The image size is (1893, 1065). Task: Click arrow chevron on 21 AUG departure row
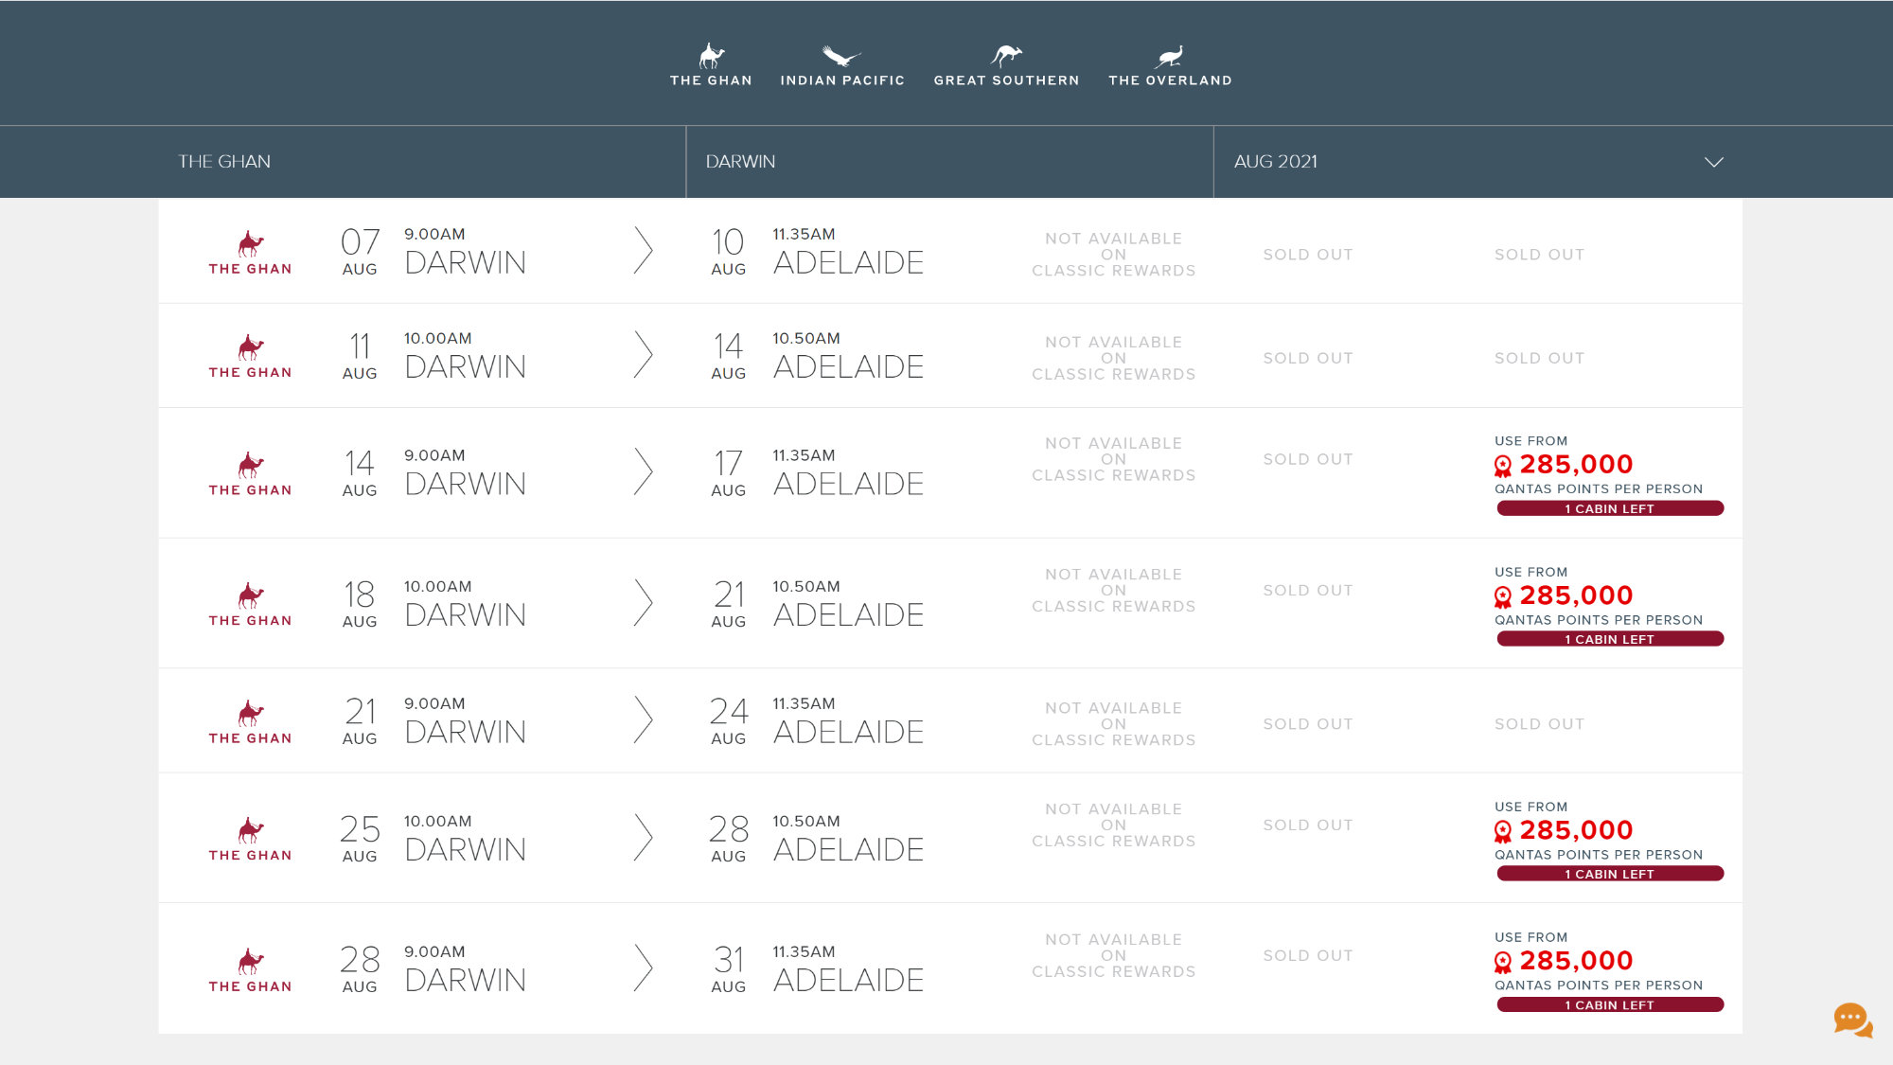point(644,720)
